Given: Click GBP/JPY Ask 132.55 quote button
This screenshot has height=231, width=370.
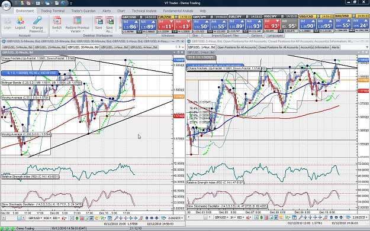Looking at the screenshot, I should 218,25.
